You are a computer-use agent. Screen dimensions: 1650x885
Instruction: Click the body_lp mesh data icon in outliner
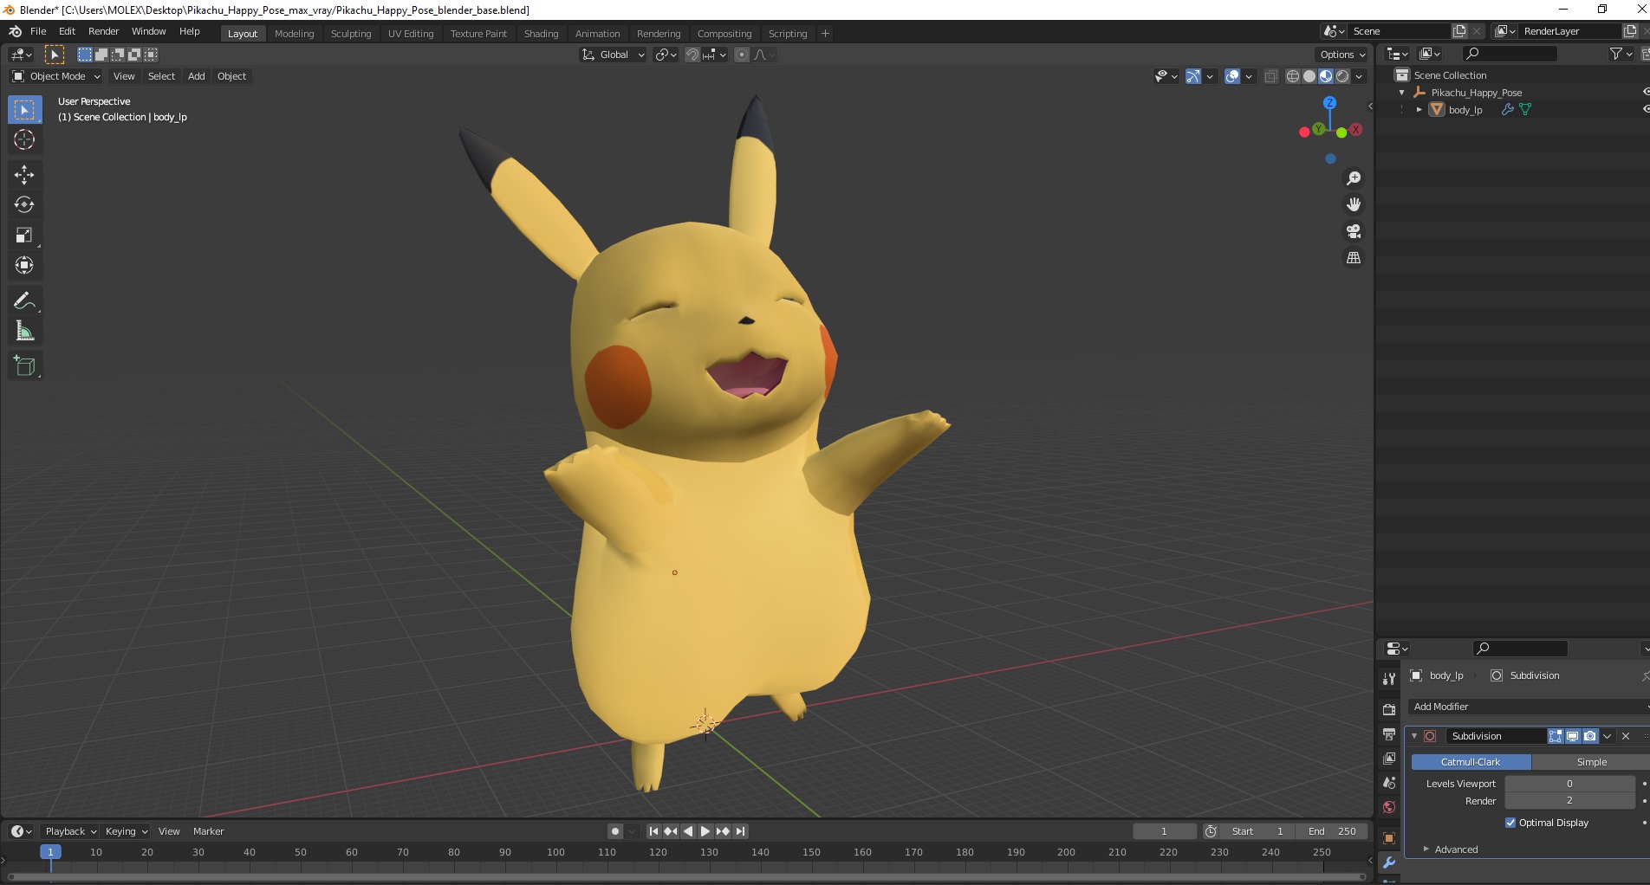tap(1525, 110)
